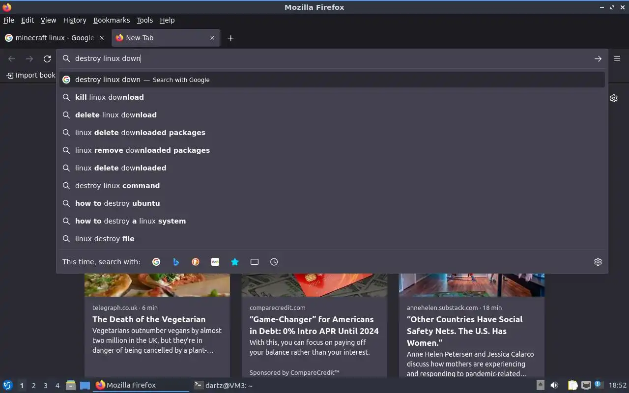Switch to the minecraft linux Google tab
This screenshot has height=393, width=629.
(55, 38)
